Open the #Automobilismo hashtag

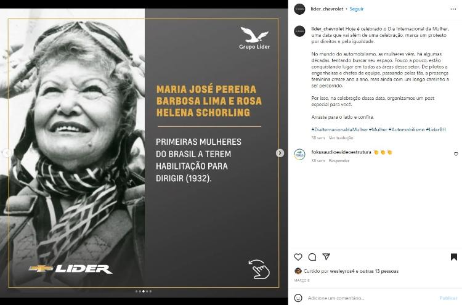(407, 129)
